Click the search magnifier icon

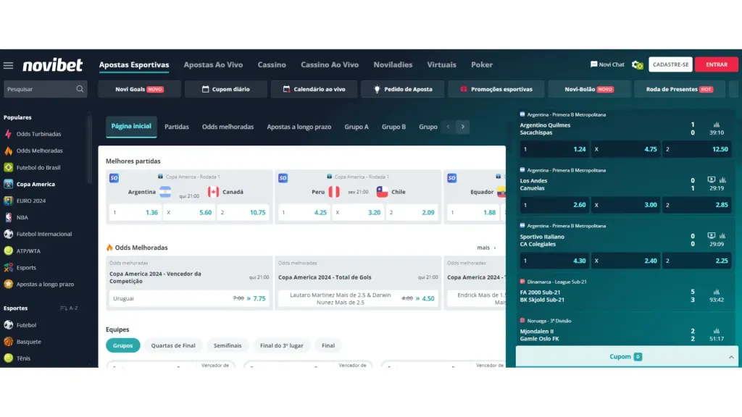(x=80, y=89)
